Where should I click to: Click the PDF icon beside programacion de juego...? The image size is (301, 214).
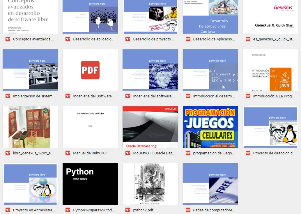188,153
